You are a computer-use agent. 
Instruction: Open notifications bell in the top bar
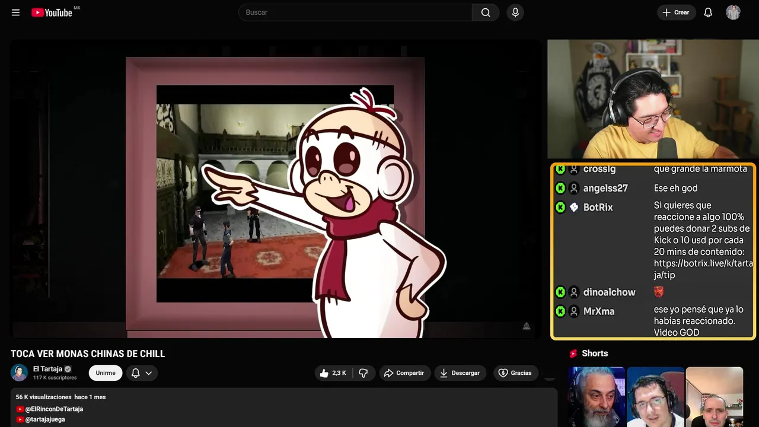click(708, 12)
